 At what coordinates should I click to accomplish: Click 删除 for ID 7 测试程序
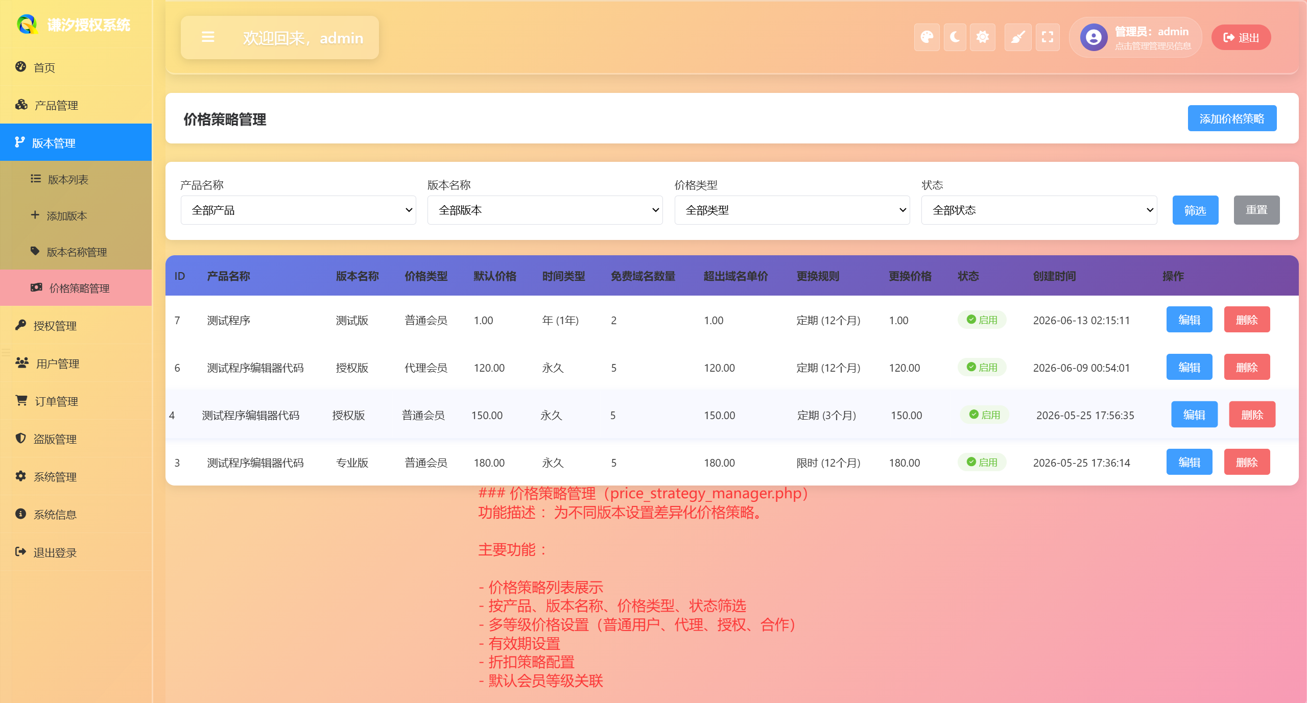pos(1247,320)
